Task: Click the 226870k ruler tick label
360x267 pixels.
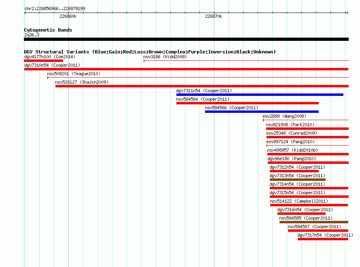Action: [x=214, y=16]
